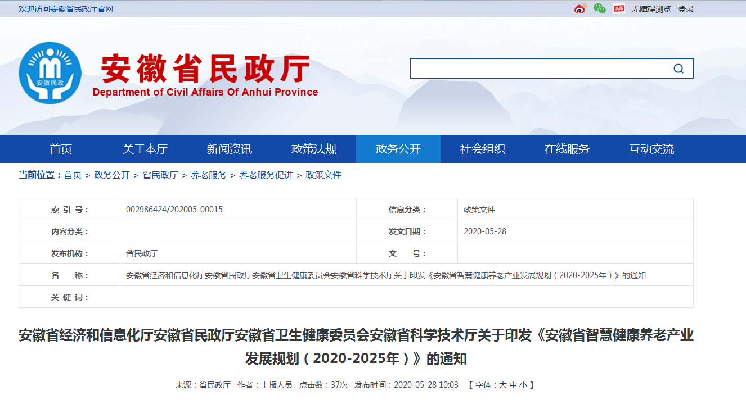Click 作者：上报人员 text
746x409 pixels.
[265, 385]
